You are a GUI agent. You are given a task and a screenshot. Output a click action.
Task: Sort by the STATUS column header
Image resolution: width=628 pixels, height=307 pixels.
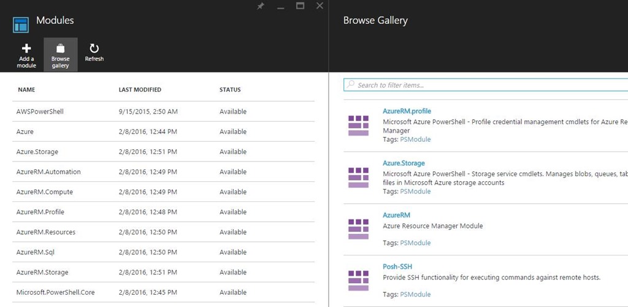230,90
